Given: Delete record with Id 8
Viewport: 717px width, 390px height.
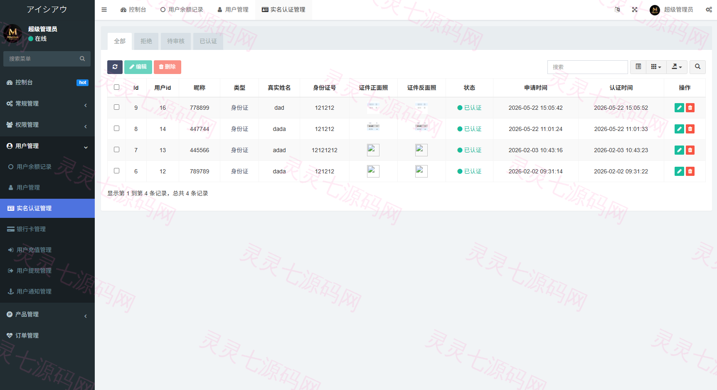Looking at the screenshot, I should click(x=690, y=129).
